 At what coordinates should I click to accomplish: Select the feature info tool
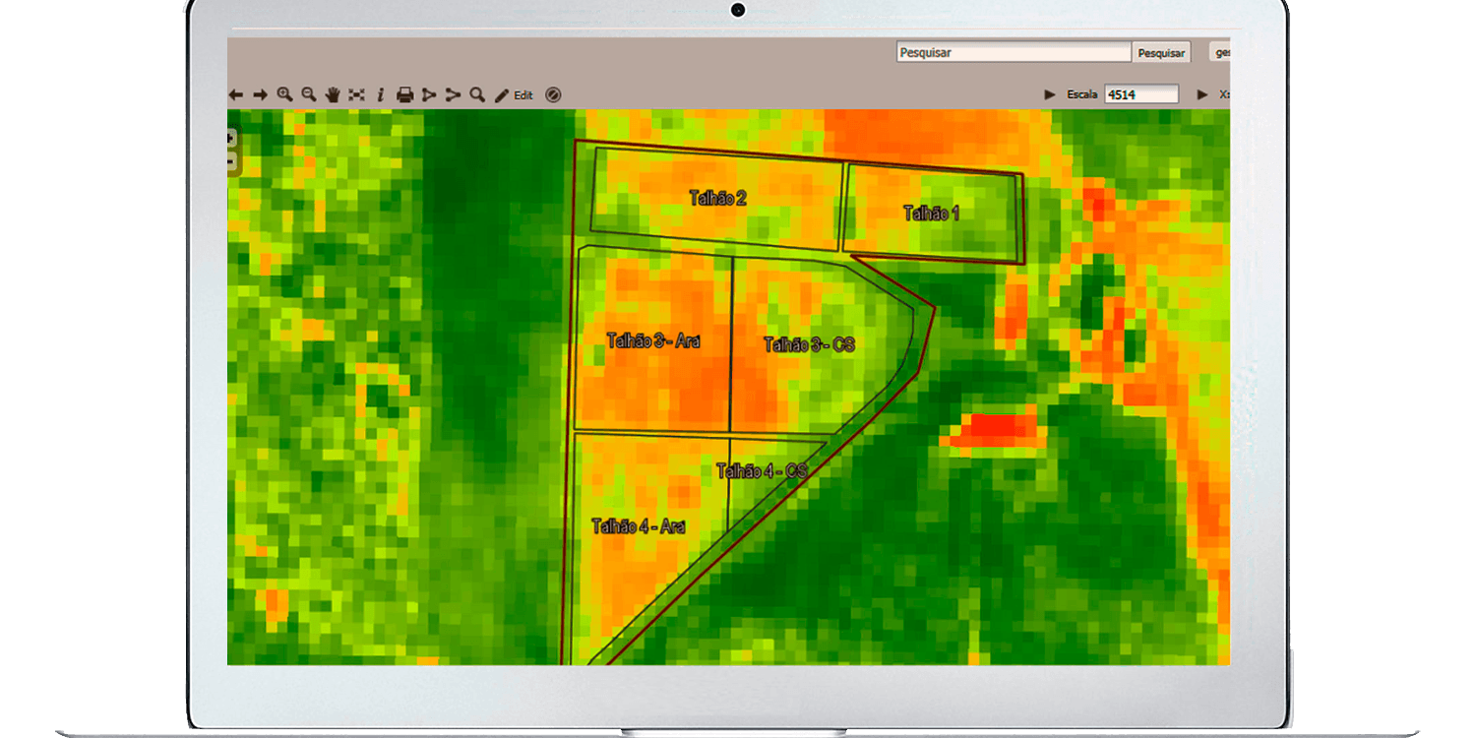pyautogui.click(x=380, y=94)
